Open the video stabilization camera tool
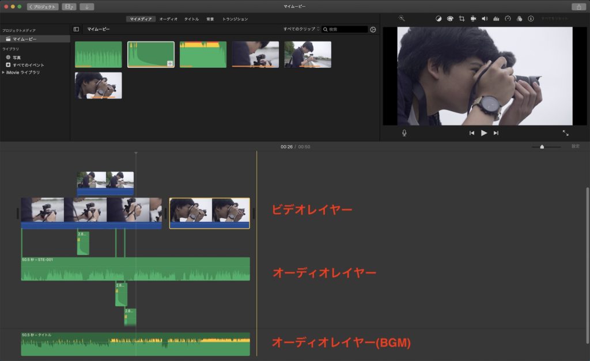Screen dimensions: 590x361 pos(473,18)
